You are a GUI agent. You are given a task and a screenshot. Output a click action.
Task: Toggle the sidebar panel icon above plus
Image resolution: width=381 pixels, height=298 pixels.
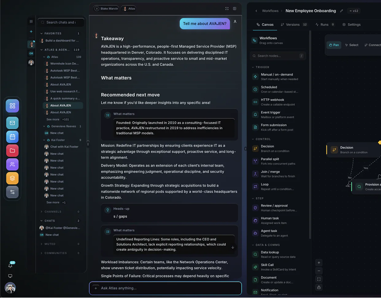coord(31,21)
